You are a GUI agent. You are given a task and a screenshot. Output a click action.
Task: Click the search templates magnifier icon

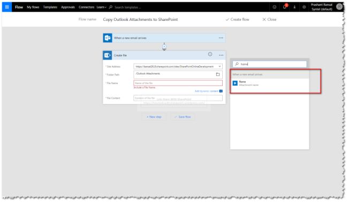coord(110,7)
